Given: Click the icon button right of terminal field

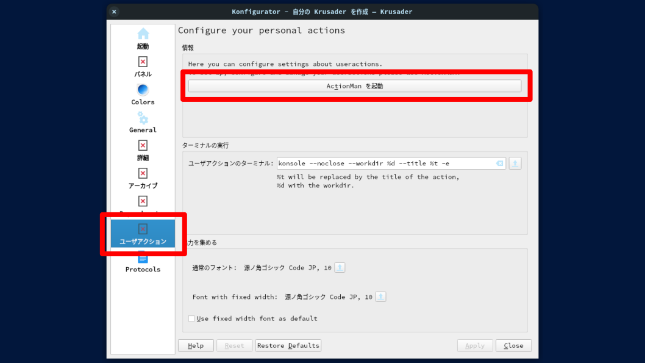Looking at the screenshot, I should click(515, 164).
